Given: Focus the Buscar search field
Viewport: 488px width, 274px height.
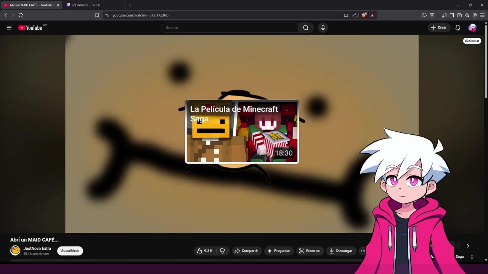Looking at the screenshot, I should pos(230,27).
